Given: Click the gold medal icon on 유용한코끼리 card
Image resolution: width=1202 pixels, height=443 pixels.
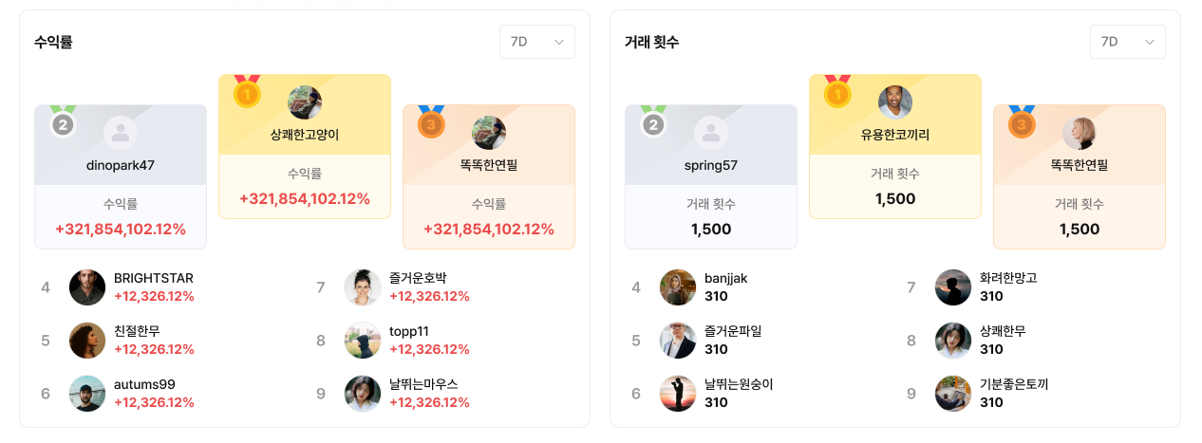Looking at the screenshot, I should 837,92.
